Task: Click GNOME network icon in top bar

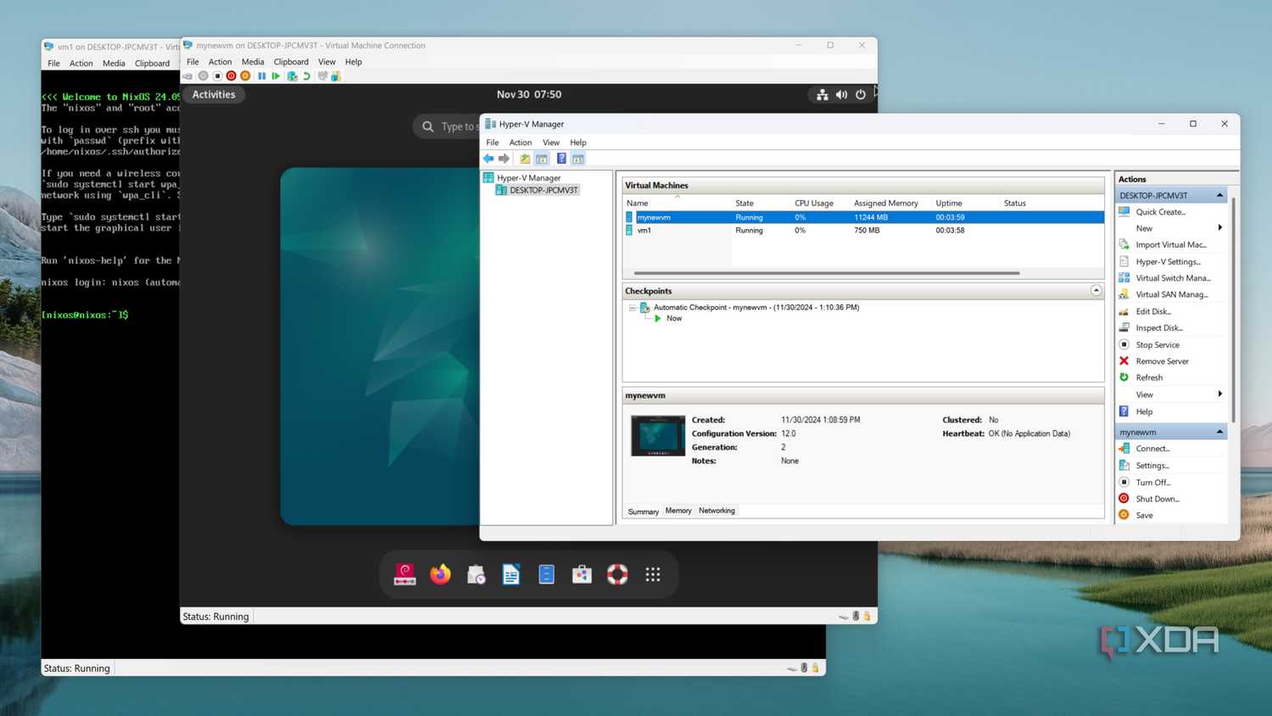Action: pyautogui.click(x=822, y=94)
